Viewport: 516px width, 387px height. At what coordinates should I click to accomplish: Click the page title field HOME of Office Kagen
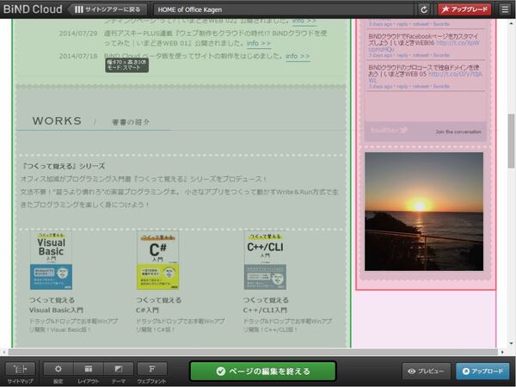coord(284,9)
